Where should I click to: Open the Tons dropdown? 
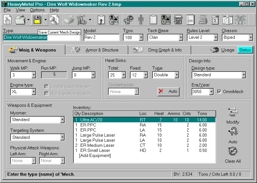tap(141, 37)
